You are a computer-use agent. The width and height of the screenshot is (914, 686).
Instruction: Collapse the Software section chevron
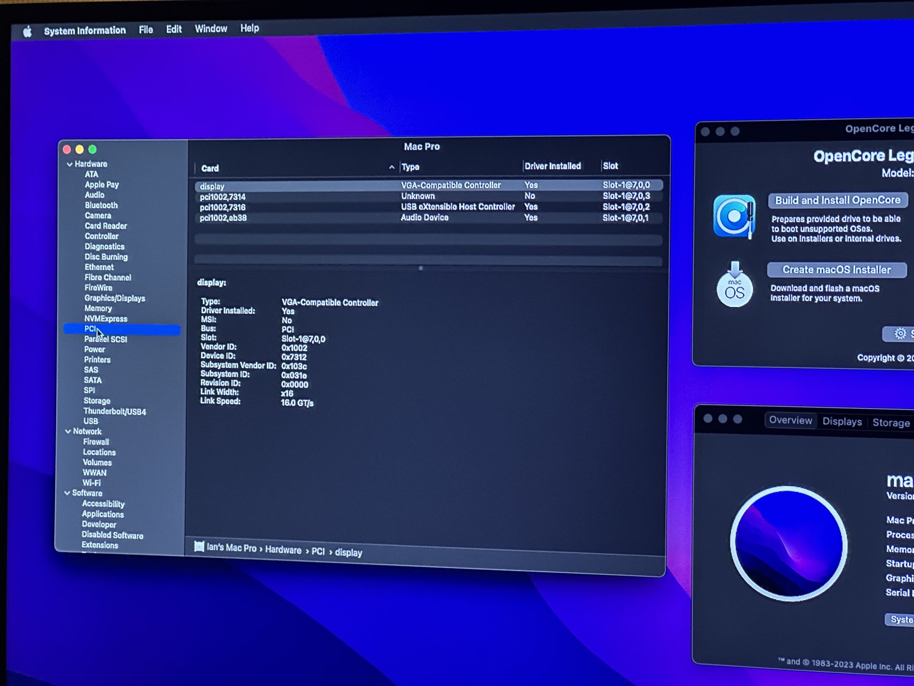point(67,493)
